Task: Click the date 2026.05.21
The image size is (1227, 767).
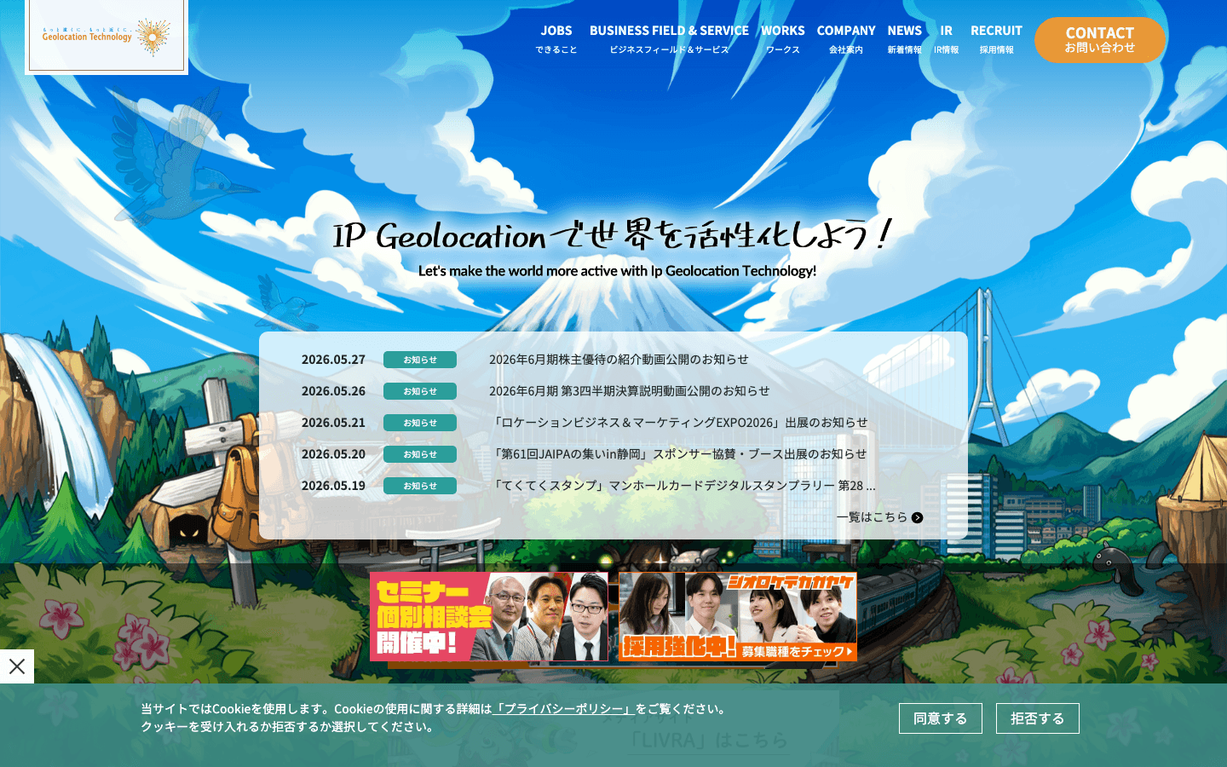Action: tap(333, 423)
